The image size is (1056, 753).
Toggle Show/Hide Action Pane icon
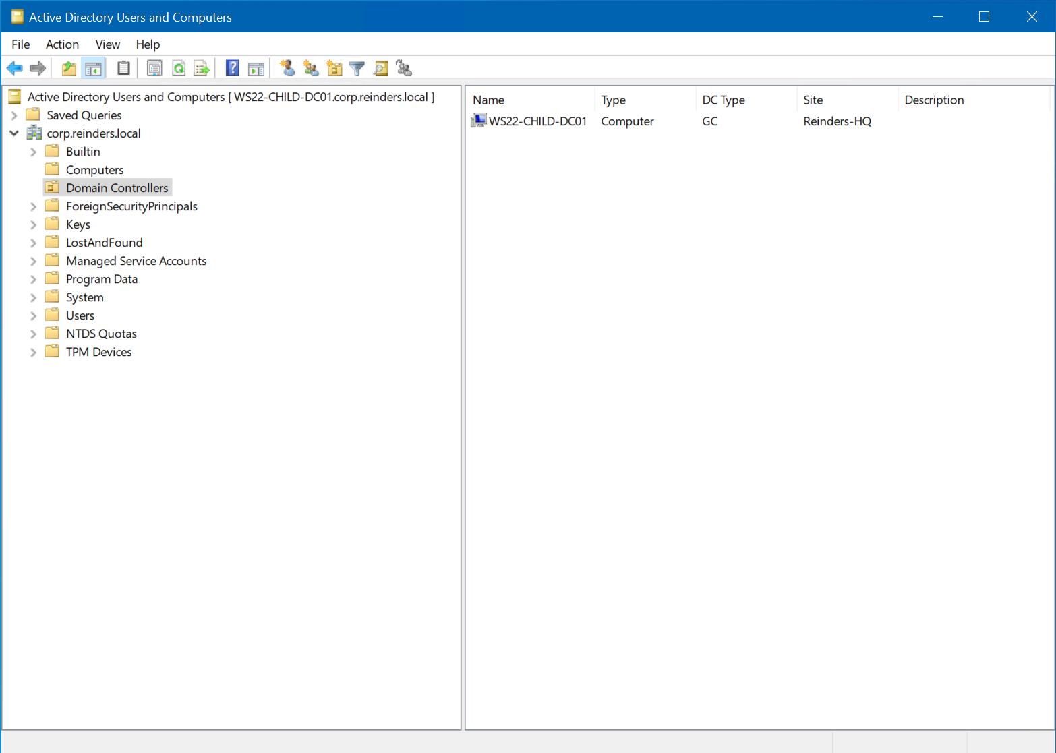click(x=256, y=68)
